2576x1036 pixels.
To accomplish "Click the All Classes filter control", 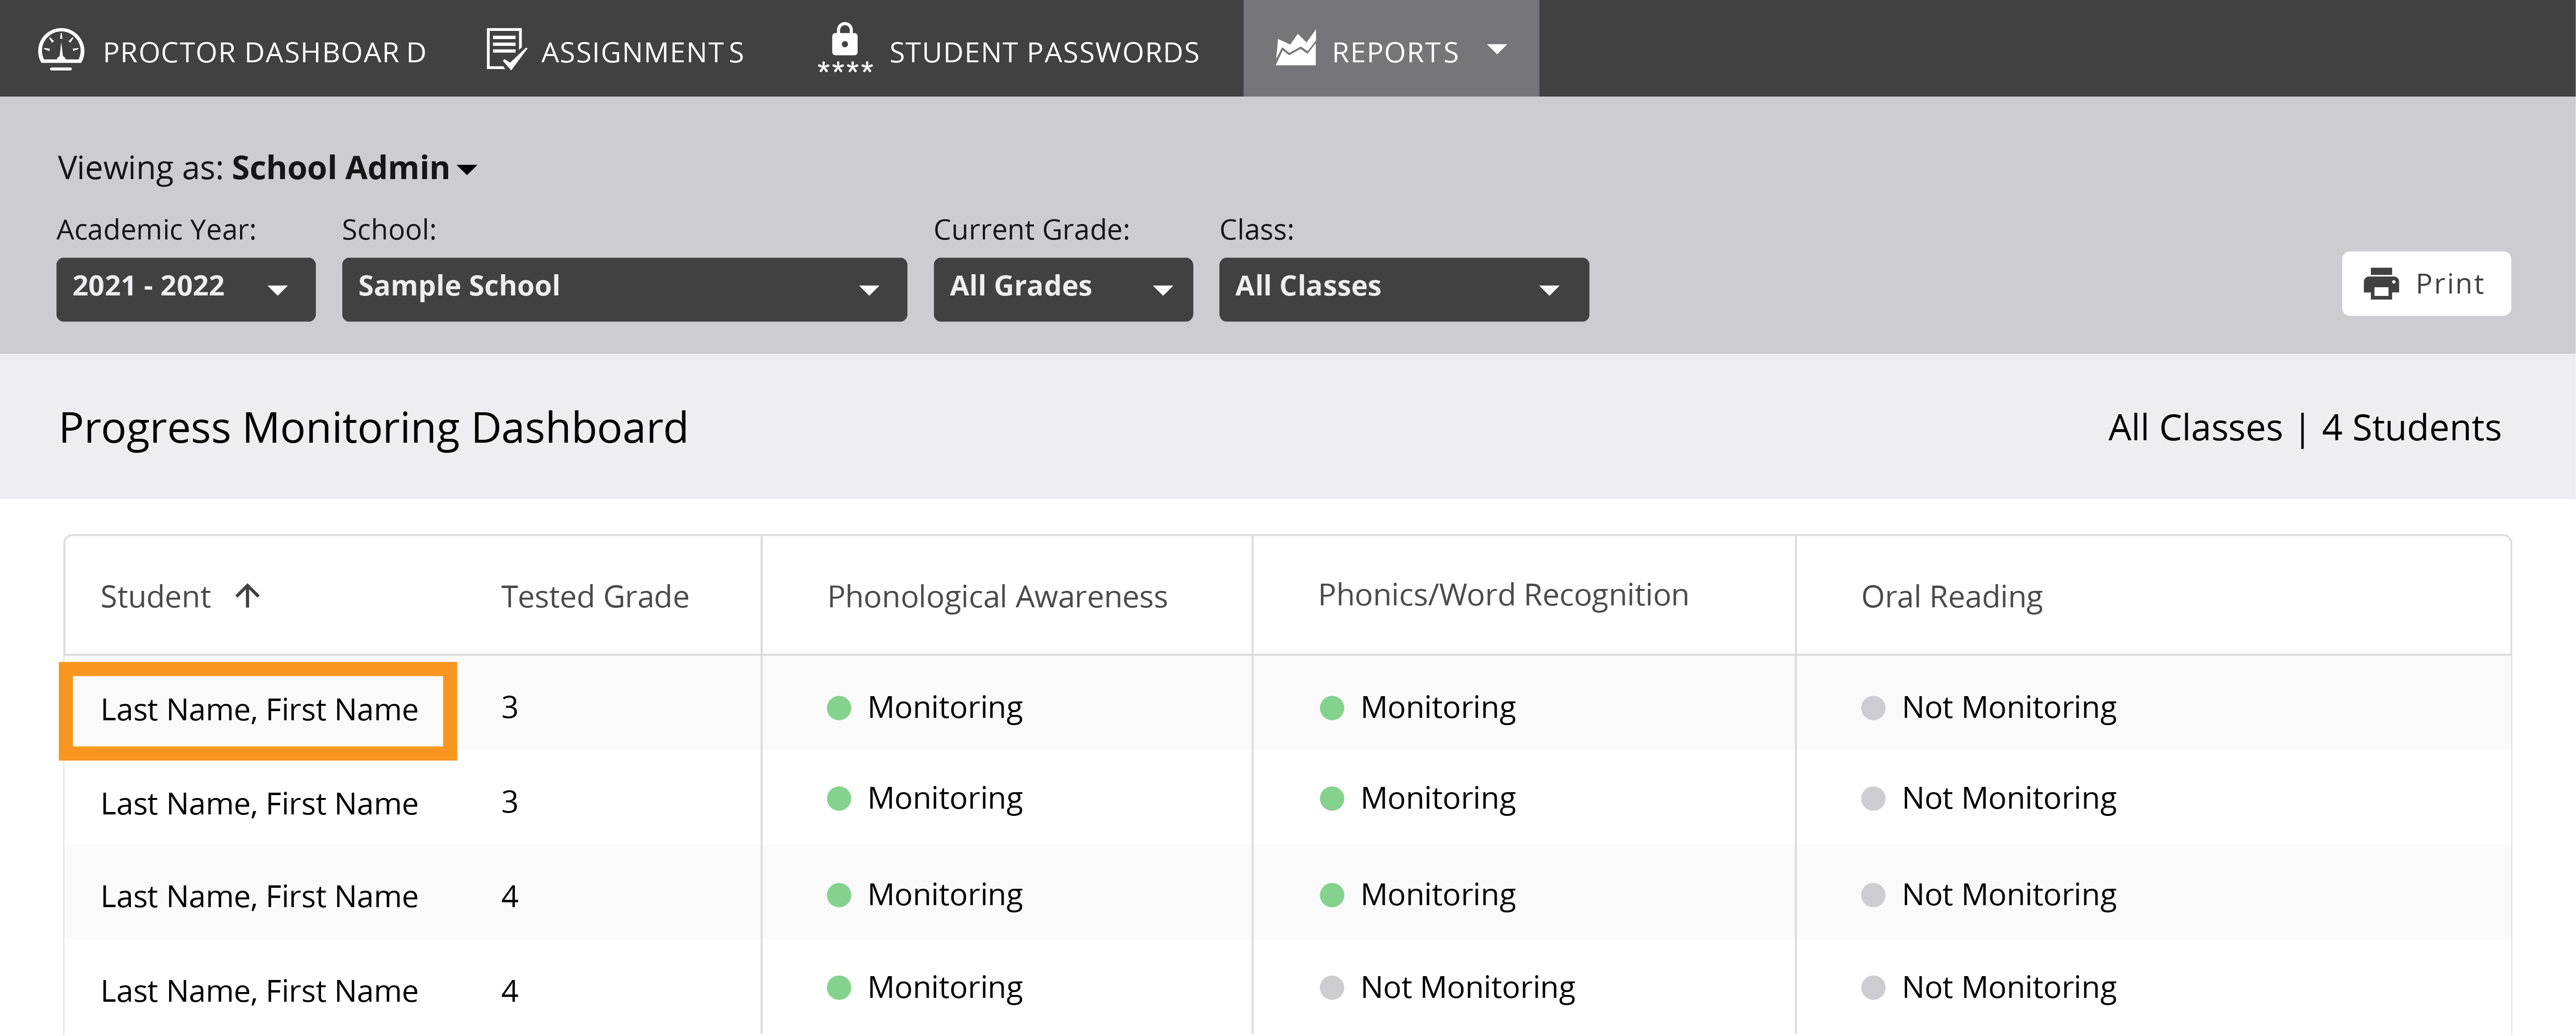I will [1403, 288].
